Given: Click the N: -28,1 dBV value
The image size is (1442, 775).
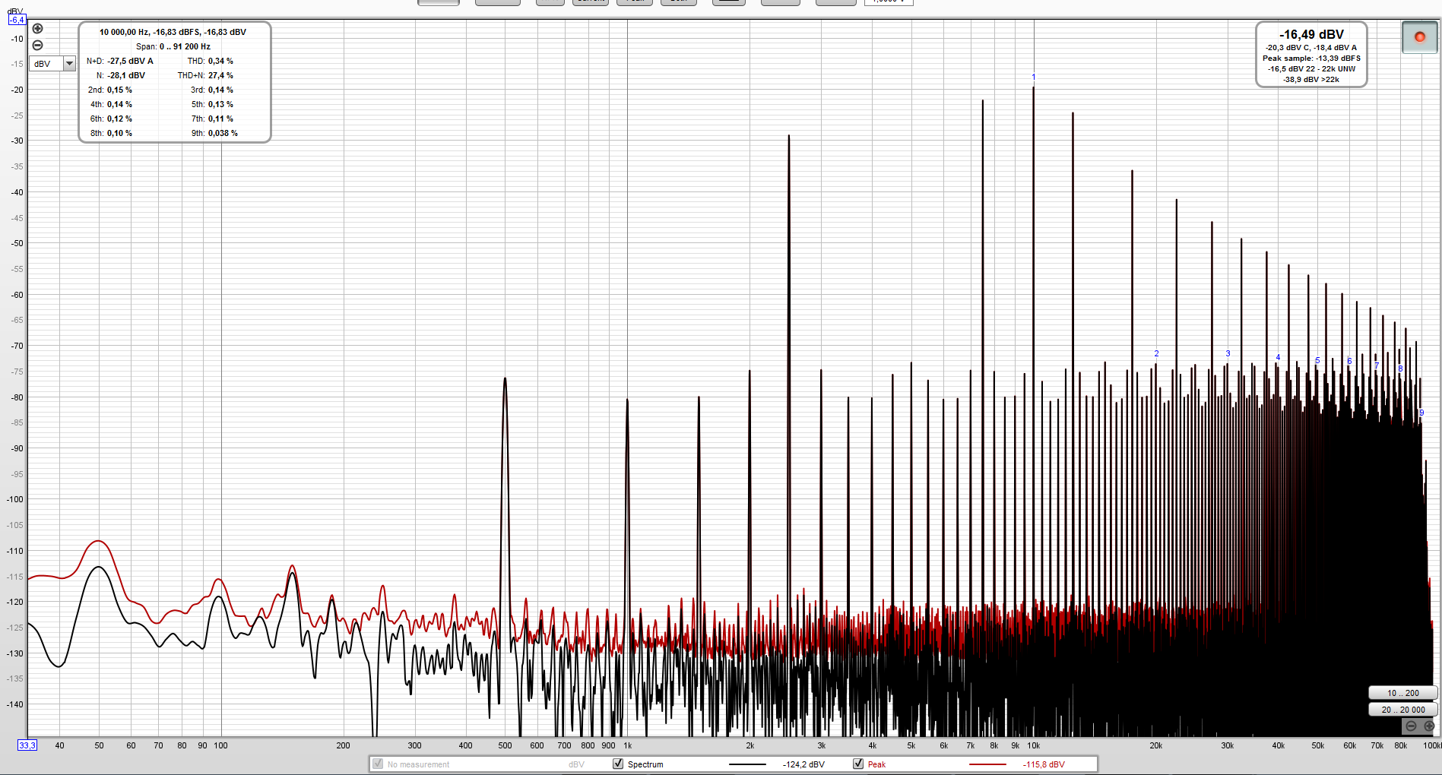Looking at the screenshot, I should [x=126, y=75].
